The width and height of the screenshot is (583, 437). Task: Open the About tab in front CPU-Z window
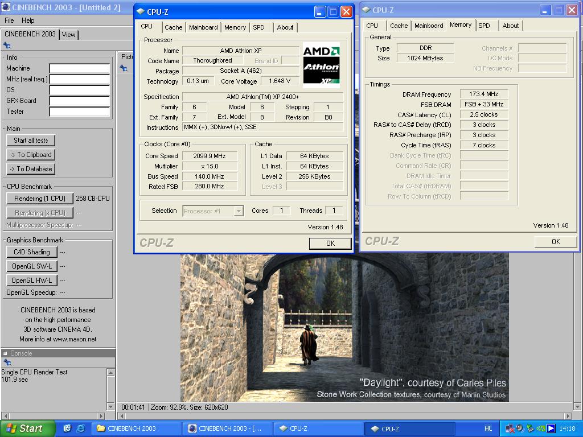point(285,27)
